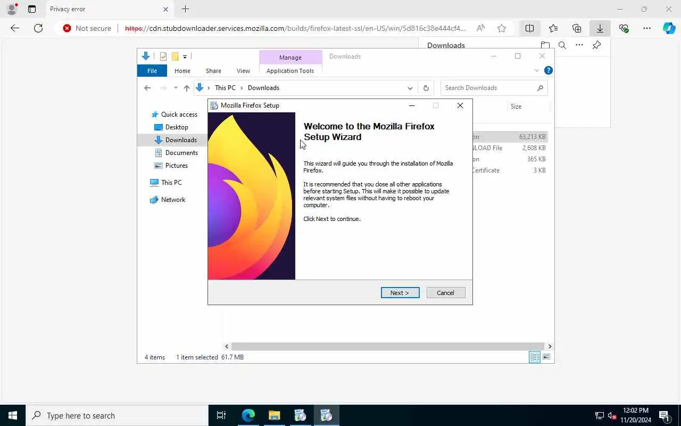Expand the Explorer ribbon chevron
The width and height of the screenshot is (681, 426).
(x=536, y=70)
